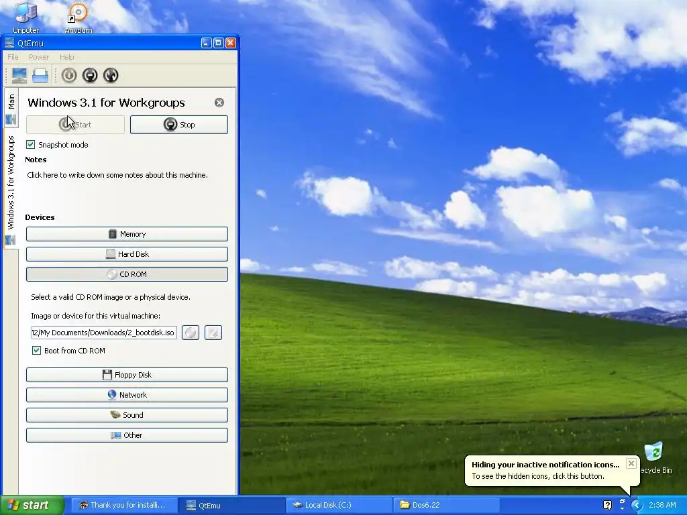Collapse the CD ROM device section
687x515 pixels.
[127, 274]
